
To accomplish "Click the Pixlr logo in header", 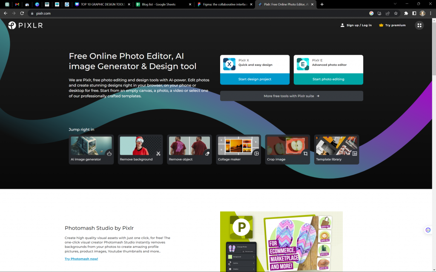I will tap(26, 25).
